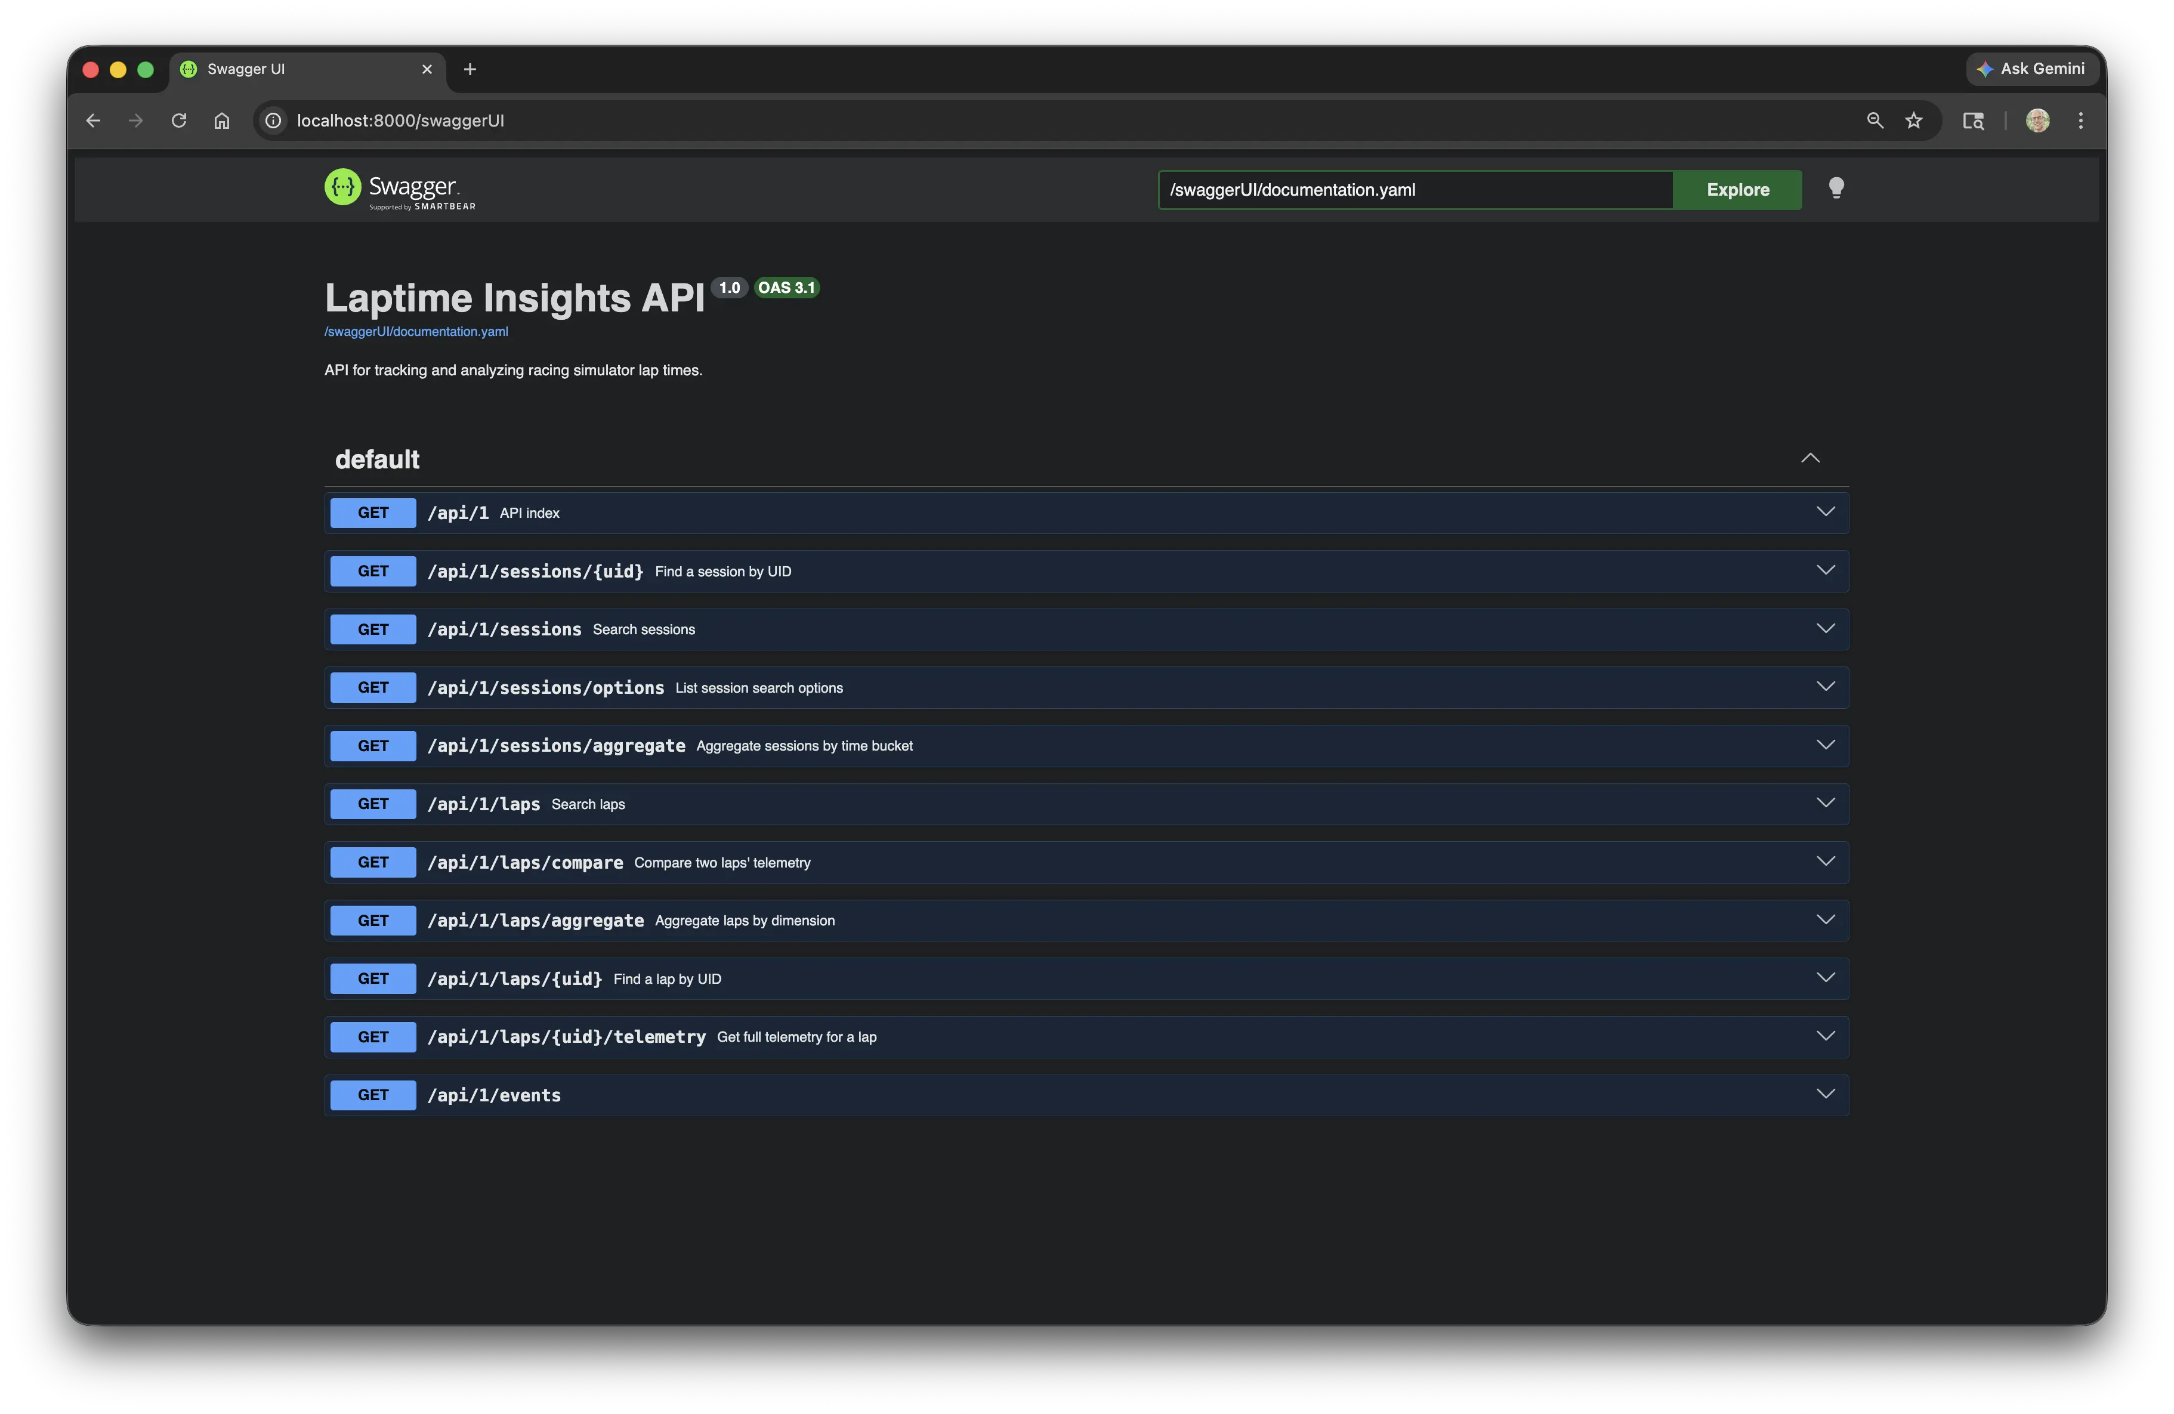The width and height of the screenshot is (2174, 1414).
Task: Click the Swagger logo icon
Action: click(x=342, y=187)
